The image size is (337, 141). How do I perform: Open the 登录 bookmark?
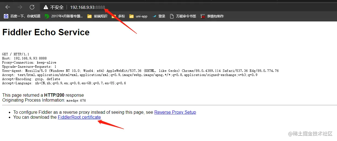(159, 16)
